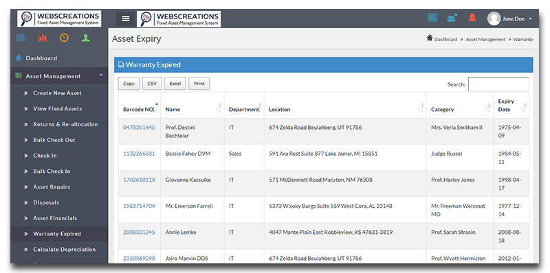
Task: Open the orange clock icon in sidebar
Action: pyautogui.click(x=64, y=38)
